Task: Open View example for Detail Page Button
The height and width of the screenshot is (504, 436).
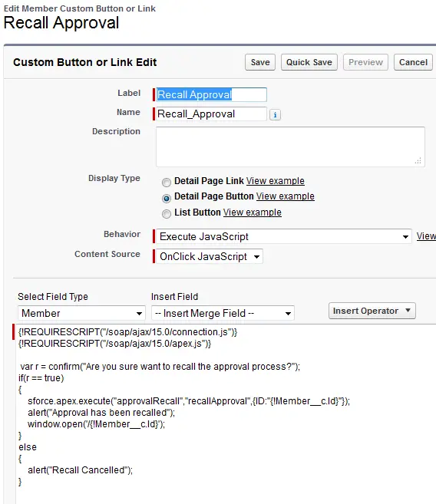Action: (286, 196)
